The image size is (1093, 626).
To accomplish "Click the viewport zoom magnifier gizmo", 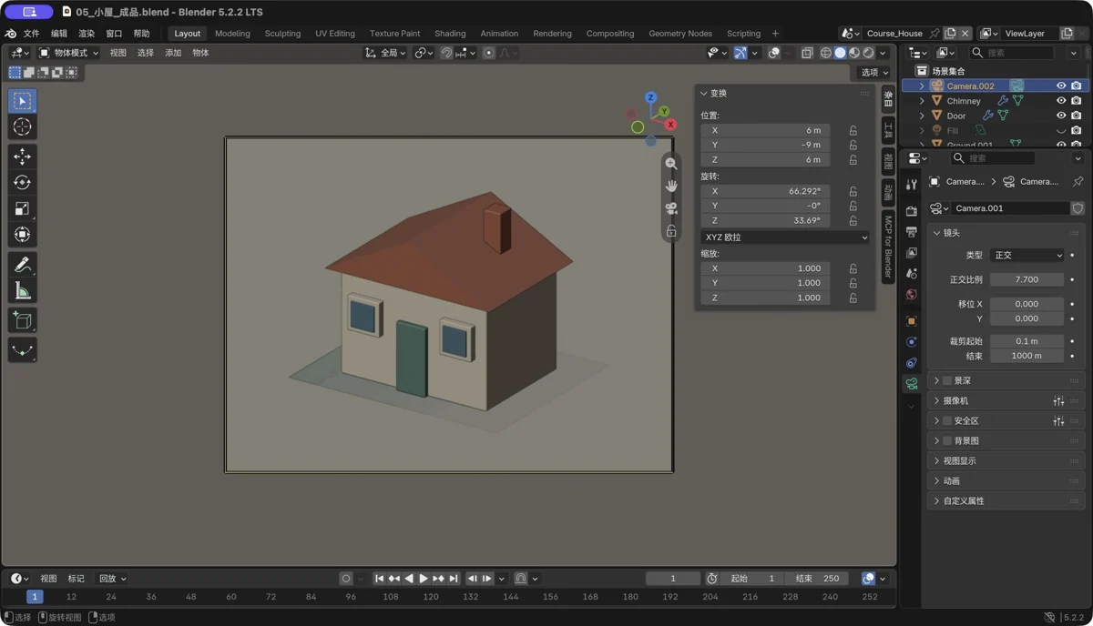I will (x=671, y=164).
